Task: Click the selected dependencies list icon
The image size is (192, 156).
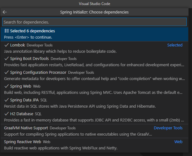Action: click(7, 31)
